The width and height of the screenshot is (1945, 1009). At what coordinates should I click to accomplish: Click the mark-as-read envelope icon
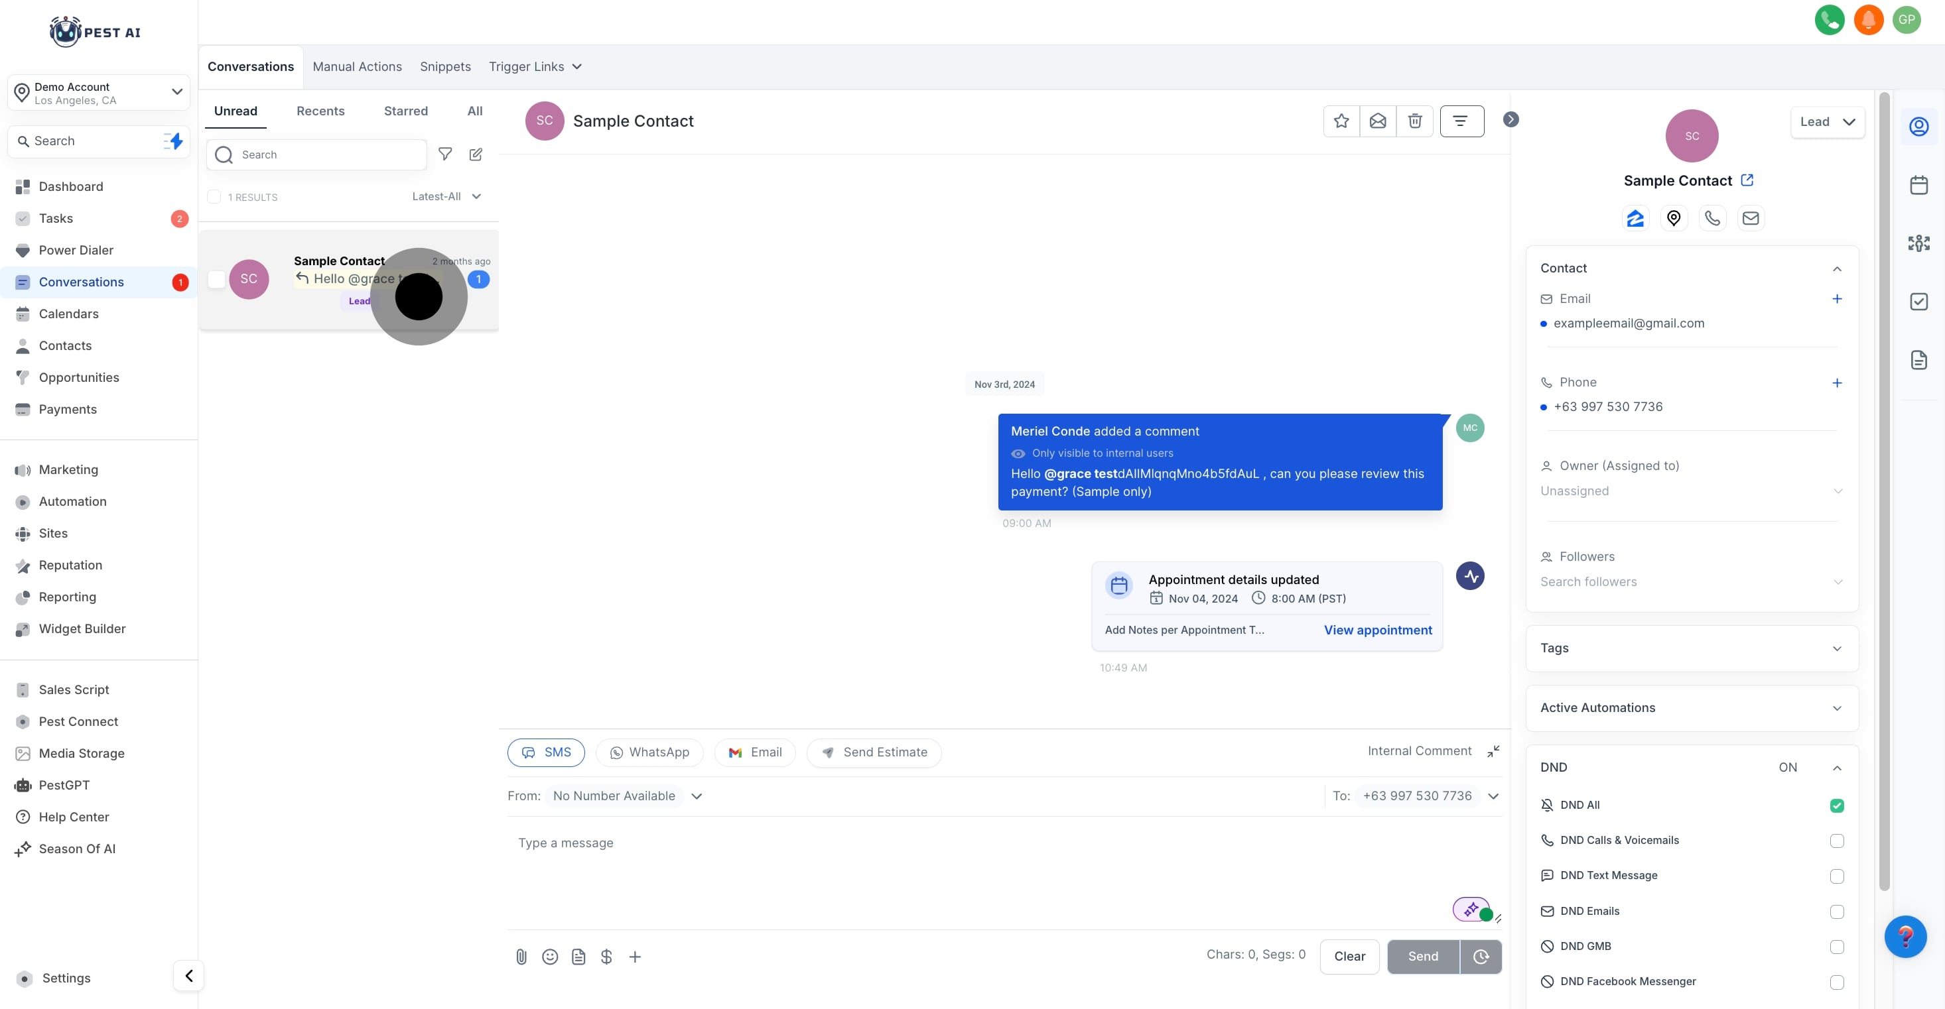tap(1377, 121)
